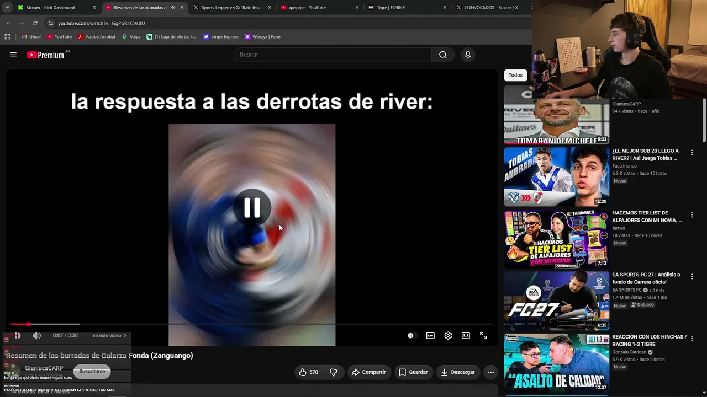Close the gaspipe - YouTube tab
The height and width of the screenshot is (397, 707).
click(x=357, y=8)
